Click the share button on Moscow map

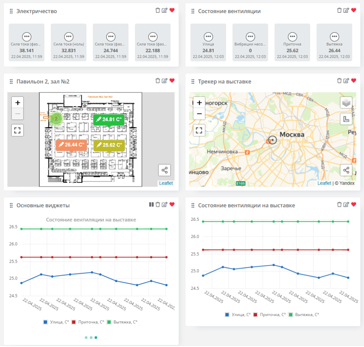click(346, 170)
